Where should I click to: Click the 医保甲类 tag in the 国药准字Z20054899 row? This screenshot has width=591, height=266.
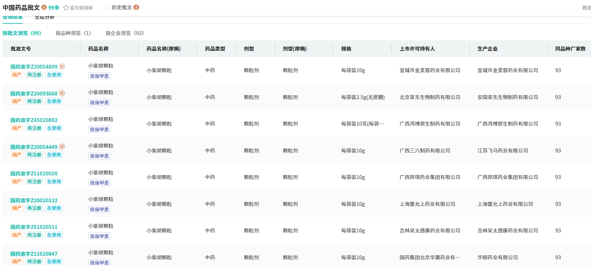99,76
